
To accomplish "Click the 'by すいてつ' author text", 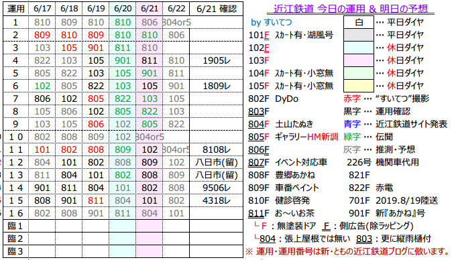I will click(x=272, y=22).
